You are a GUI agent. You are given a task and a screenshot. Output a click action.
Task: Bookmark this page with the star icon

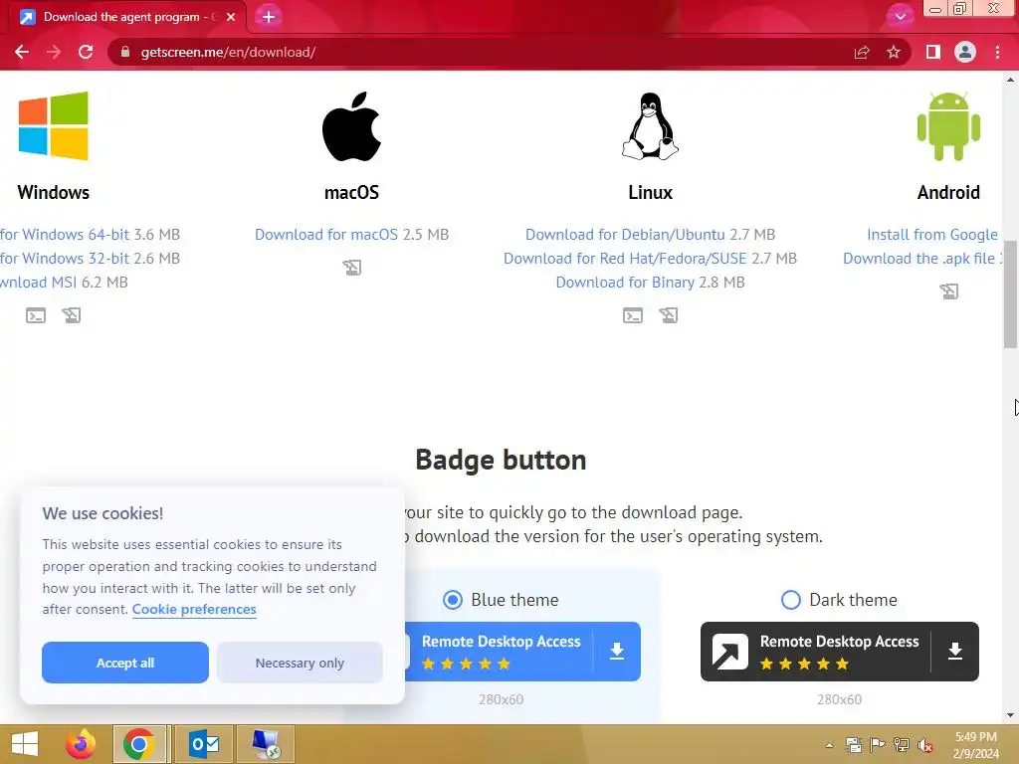(894, 52)
